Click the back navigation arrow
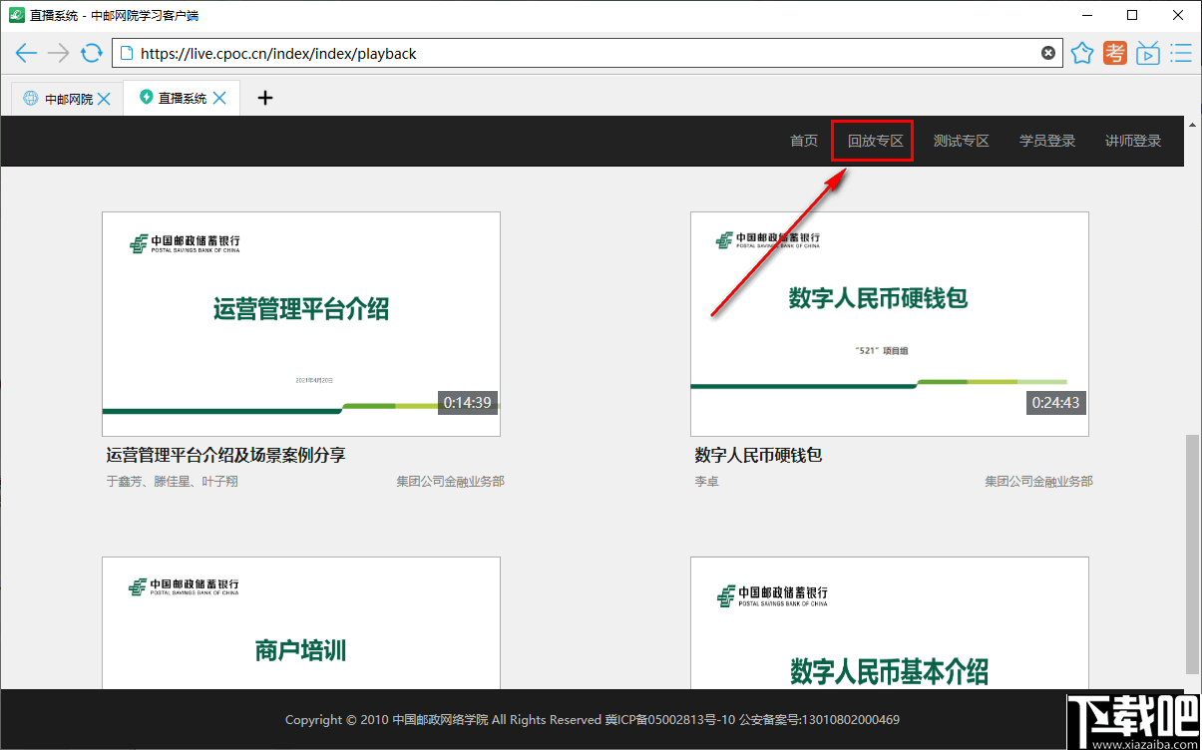Viewport: 1202px width, 750px height. point(26,53)
